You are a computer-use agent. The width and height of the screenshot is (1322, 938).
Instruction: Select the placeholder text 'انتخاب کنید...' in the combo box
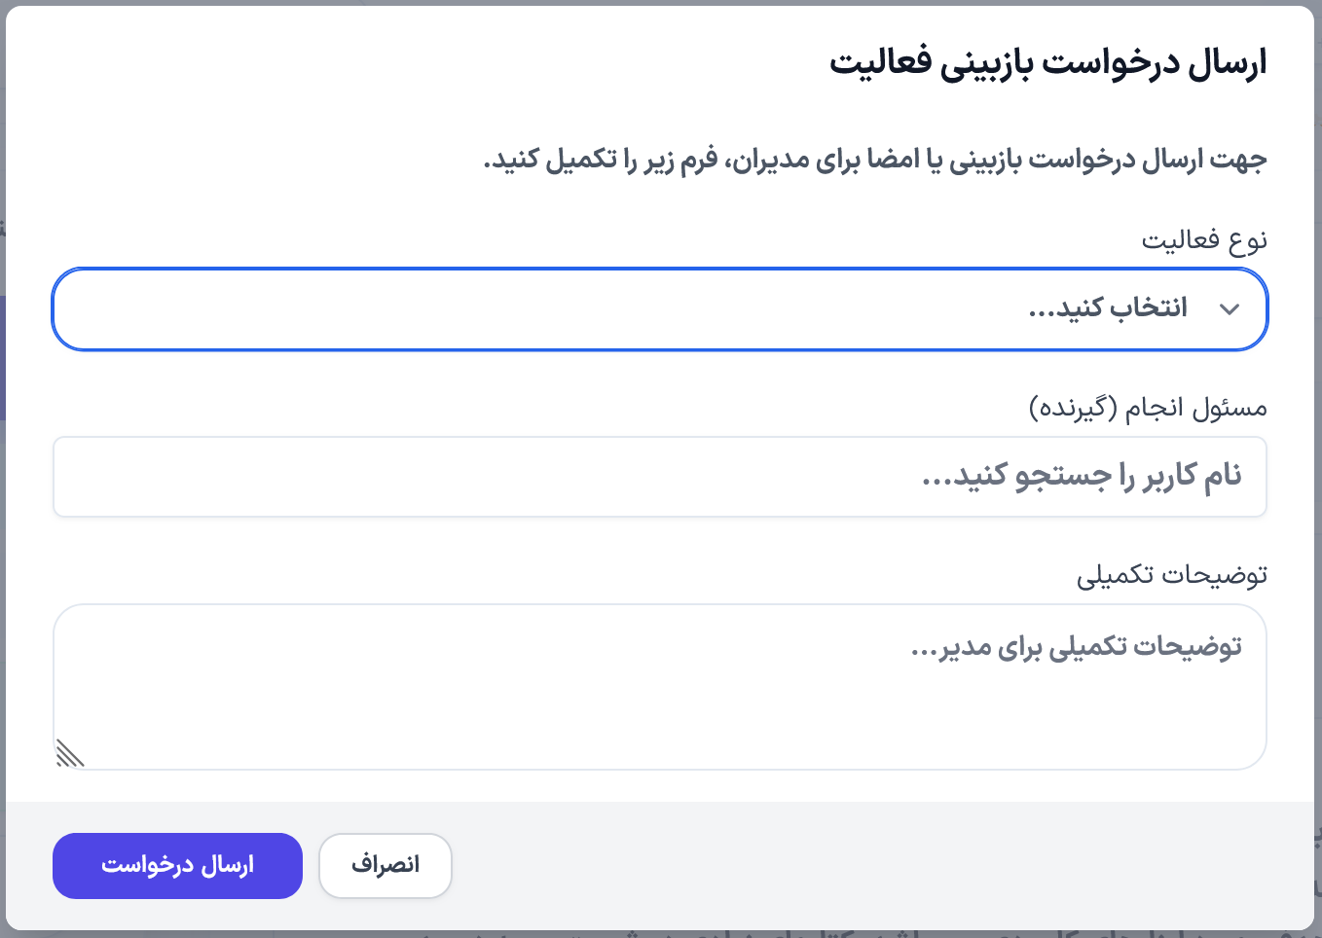(x=1108, y=308)
